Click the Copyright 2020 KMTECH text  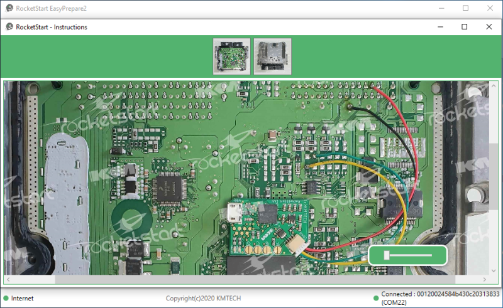click(x=203, y=299)
